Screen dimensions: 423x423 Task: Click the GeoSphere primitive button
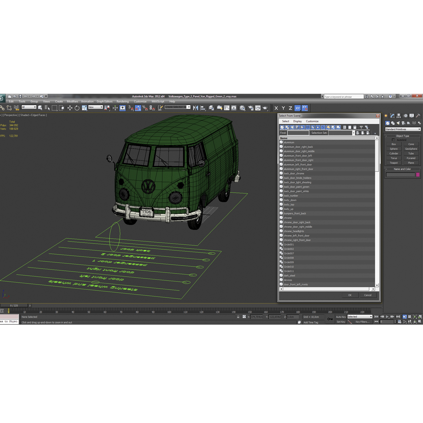tap(411, 149)
